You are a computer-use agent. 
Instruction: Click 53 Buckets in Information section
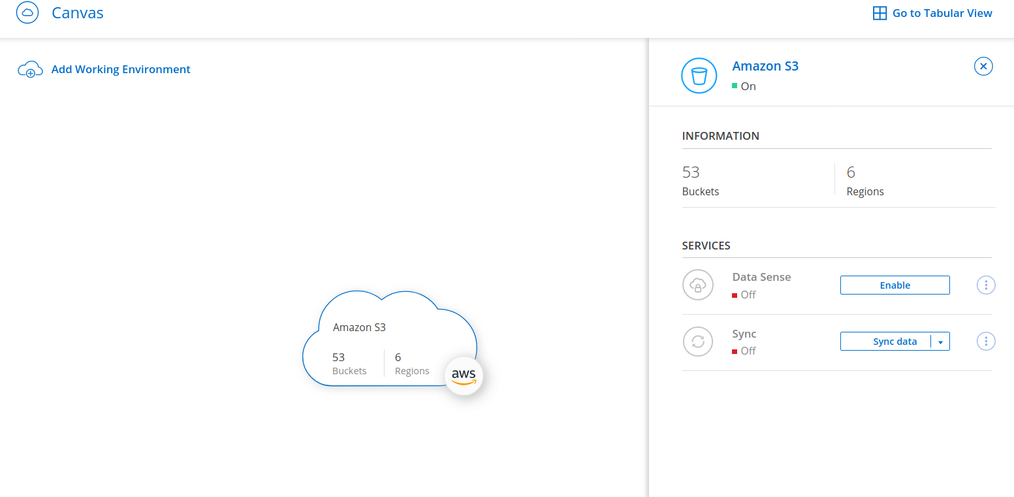click(x=701, y=181)
